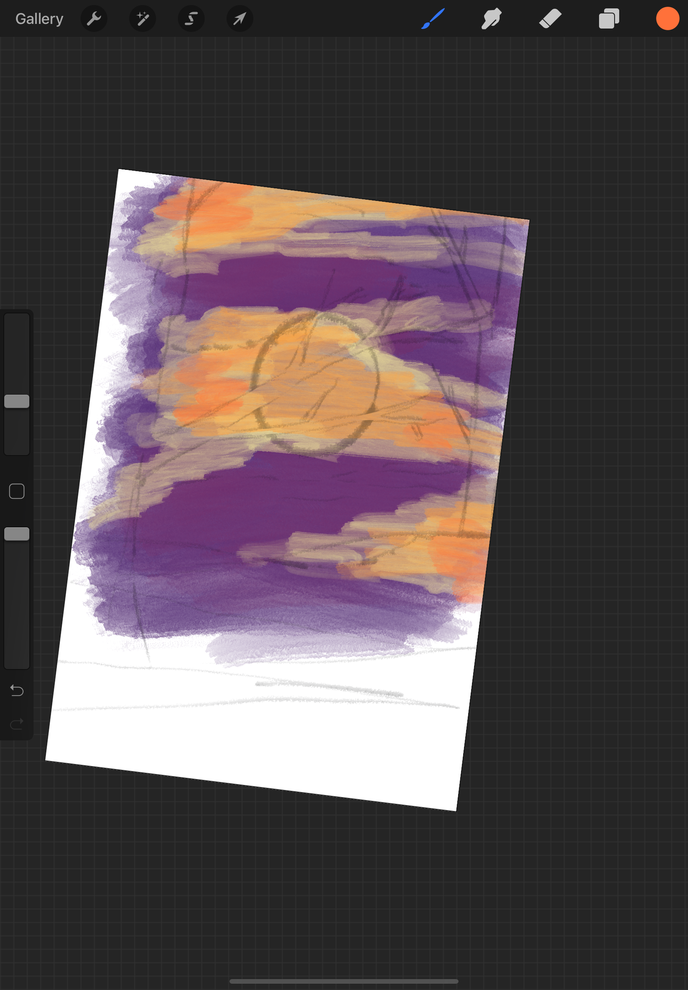This screenshot has width=688, height=990.
Task: Open the Adjustments magic wand menu
Action: coord(143,18)
